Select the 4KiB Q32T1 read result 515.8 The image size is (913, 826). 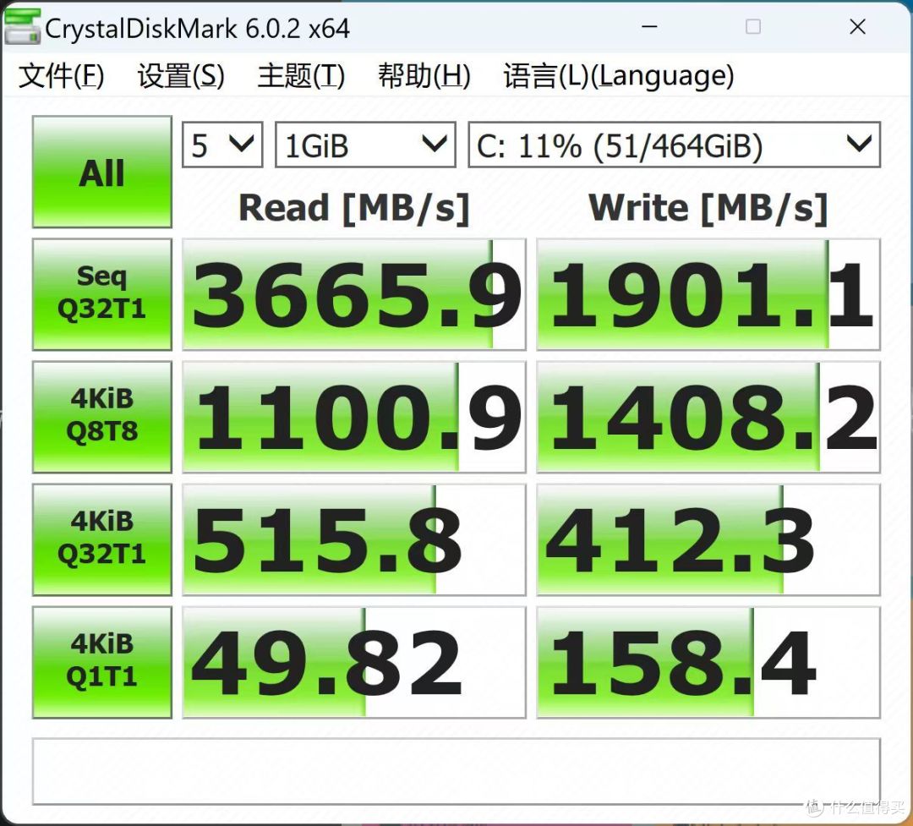point(354,539)
